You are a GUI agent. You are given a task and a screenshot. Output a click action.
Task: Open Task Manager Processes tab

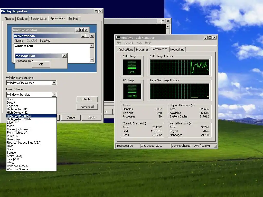pos(142,50)
